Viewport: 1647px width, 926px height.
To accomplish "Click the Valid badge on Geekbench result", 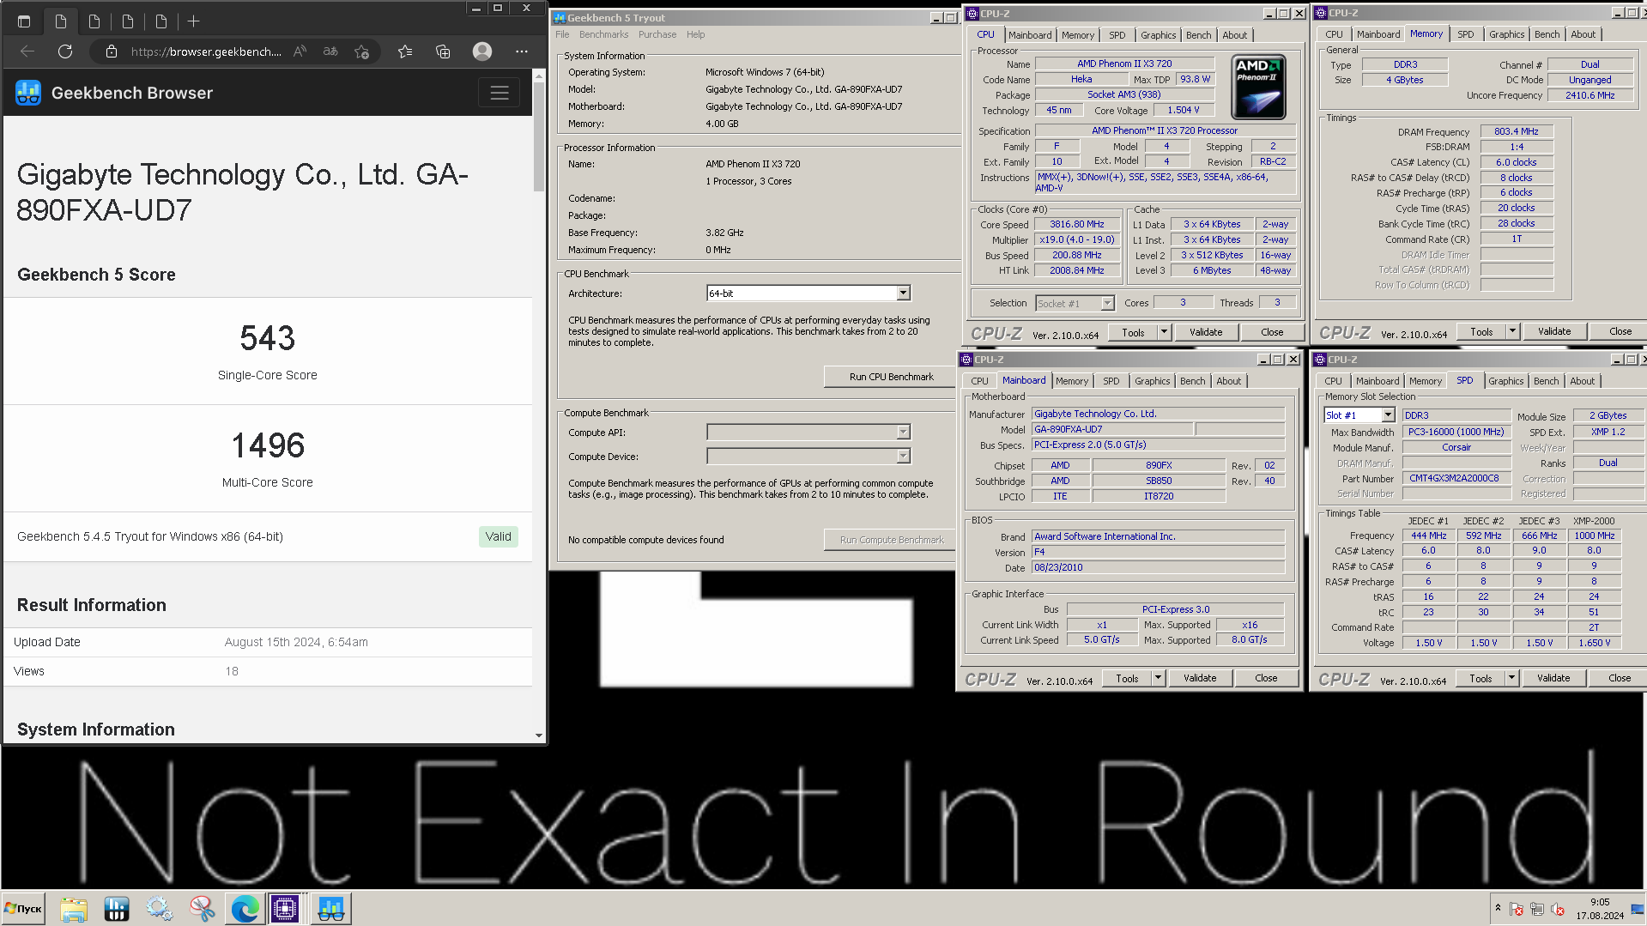I will coord(499,536).
